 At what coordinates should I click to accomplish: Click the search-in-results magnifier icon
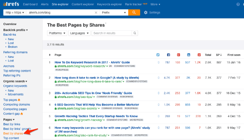click(135, 33)
